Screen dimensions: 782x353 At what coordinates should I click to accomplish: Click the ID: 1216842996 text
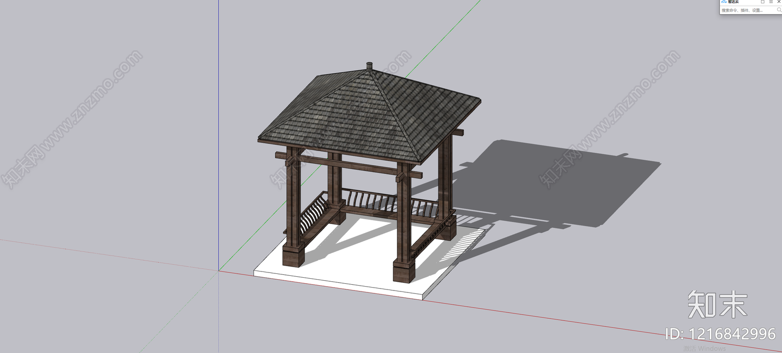pos(720,334)
